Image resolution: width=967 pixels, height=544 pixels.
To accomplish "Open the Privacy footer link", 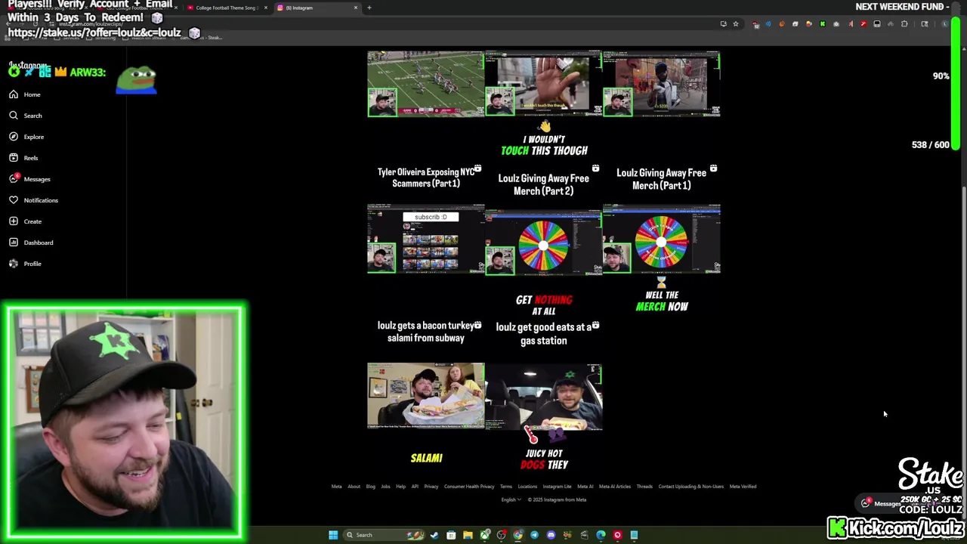I will coord(431,487).
